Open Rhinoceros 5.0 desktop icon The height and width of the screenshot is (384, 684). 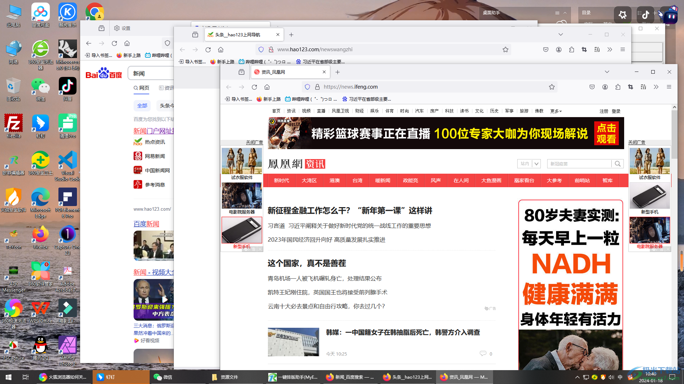67,55
